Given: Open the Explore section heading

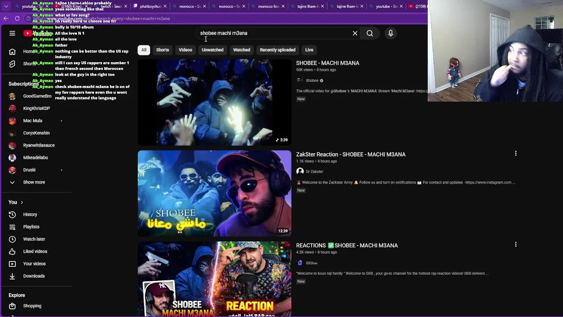Looking at the screenshot, I should click(x=17, y=295).
